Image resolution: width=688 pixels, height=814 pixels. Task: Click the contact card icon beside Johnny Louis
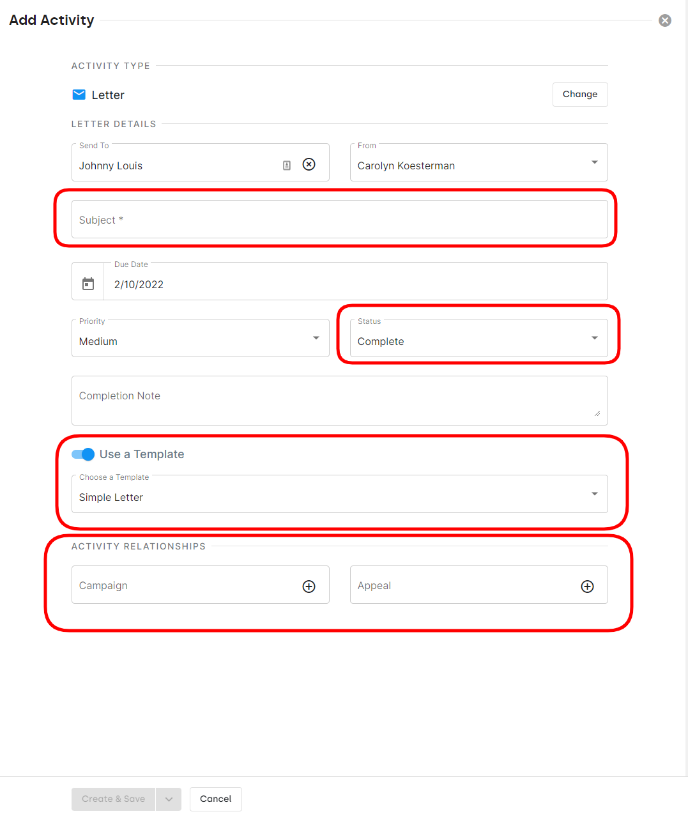287,165
